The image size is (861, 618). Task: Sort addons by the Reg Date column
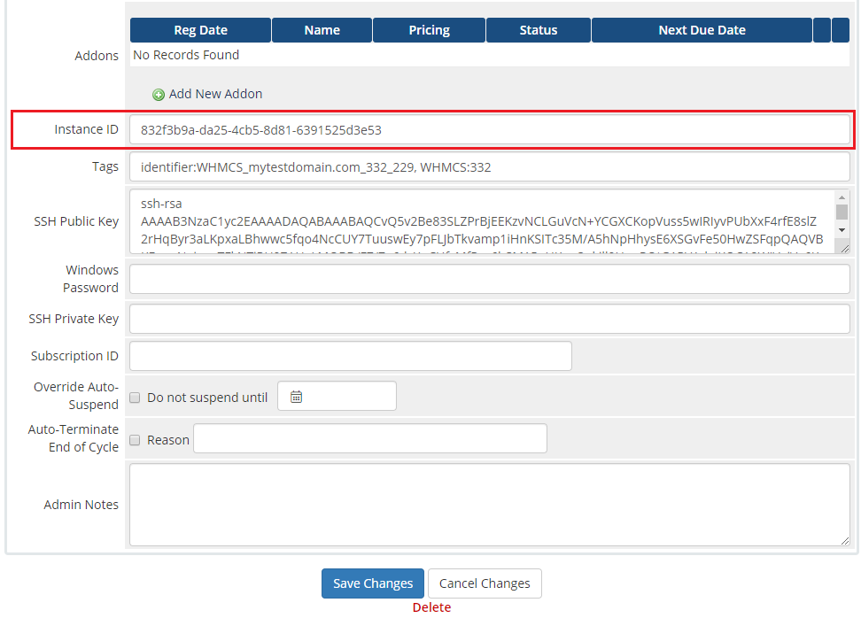(200, 30)
